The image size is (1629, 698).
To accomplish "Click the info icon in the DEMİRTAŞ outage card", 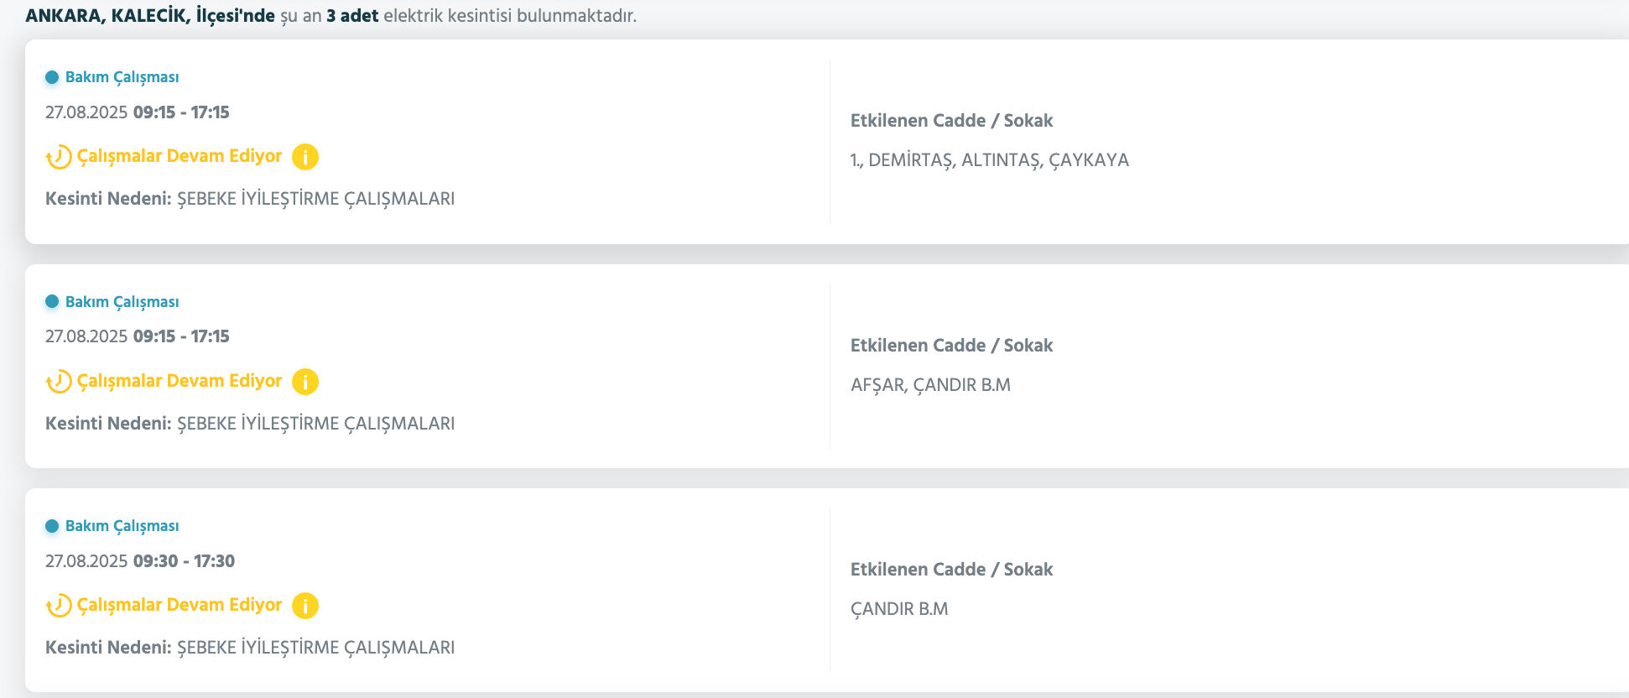I will point(305,157).
